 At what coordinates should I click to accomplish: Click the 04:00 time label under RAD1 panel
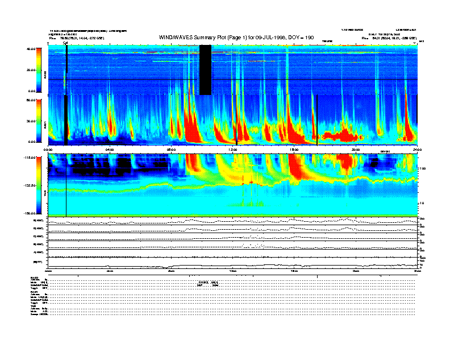point(110,150)
